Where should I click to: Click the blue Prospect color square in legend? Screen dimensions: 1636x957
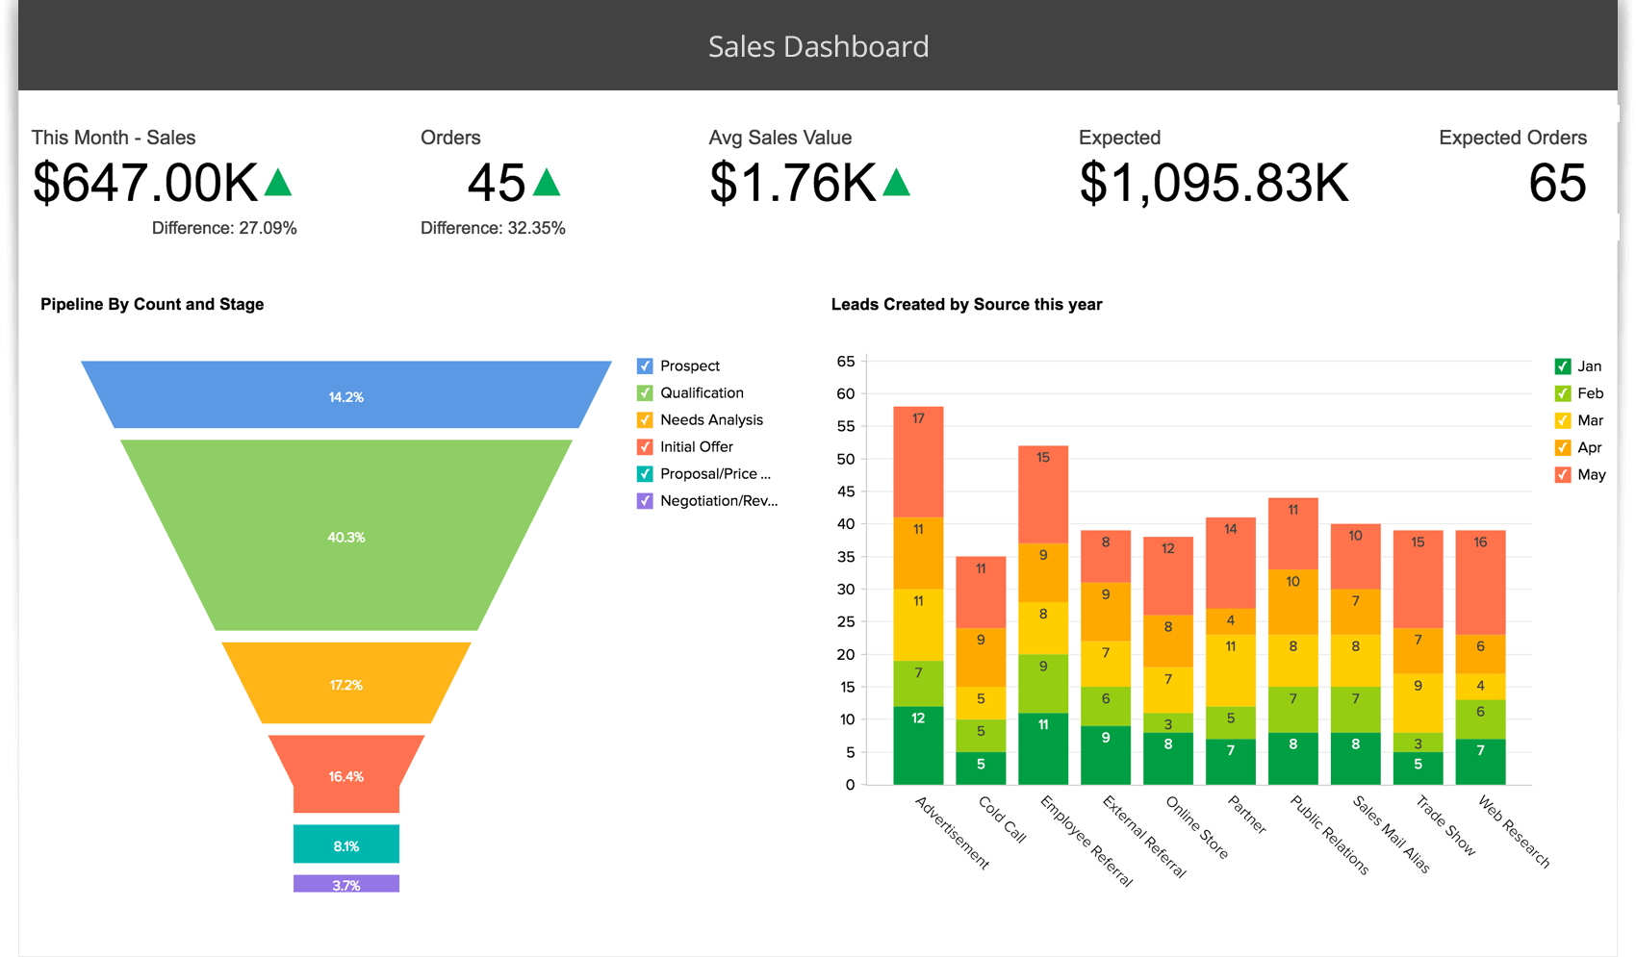click(645, 365)
